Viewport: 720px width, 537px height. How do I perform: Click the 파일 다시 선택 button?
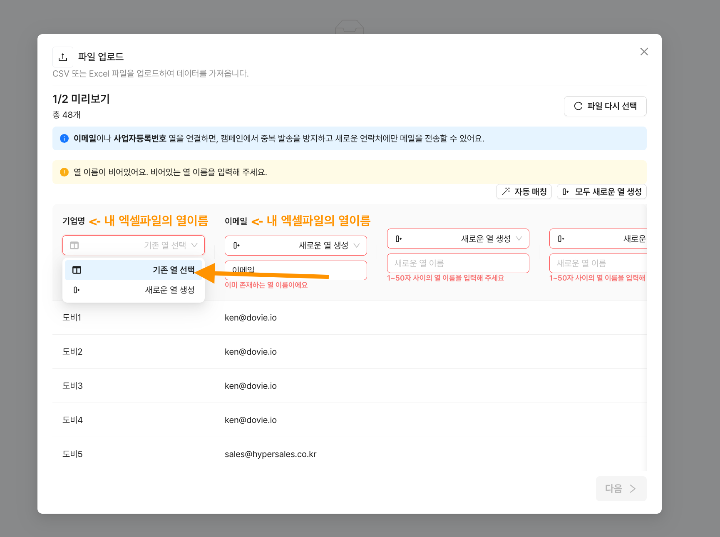[x=605, y=106]
